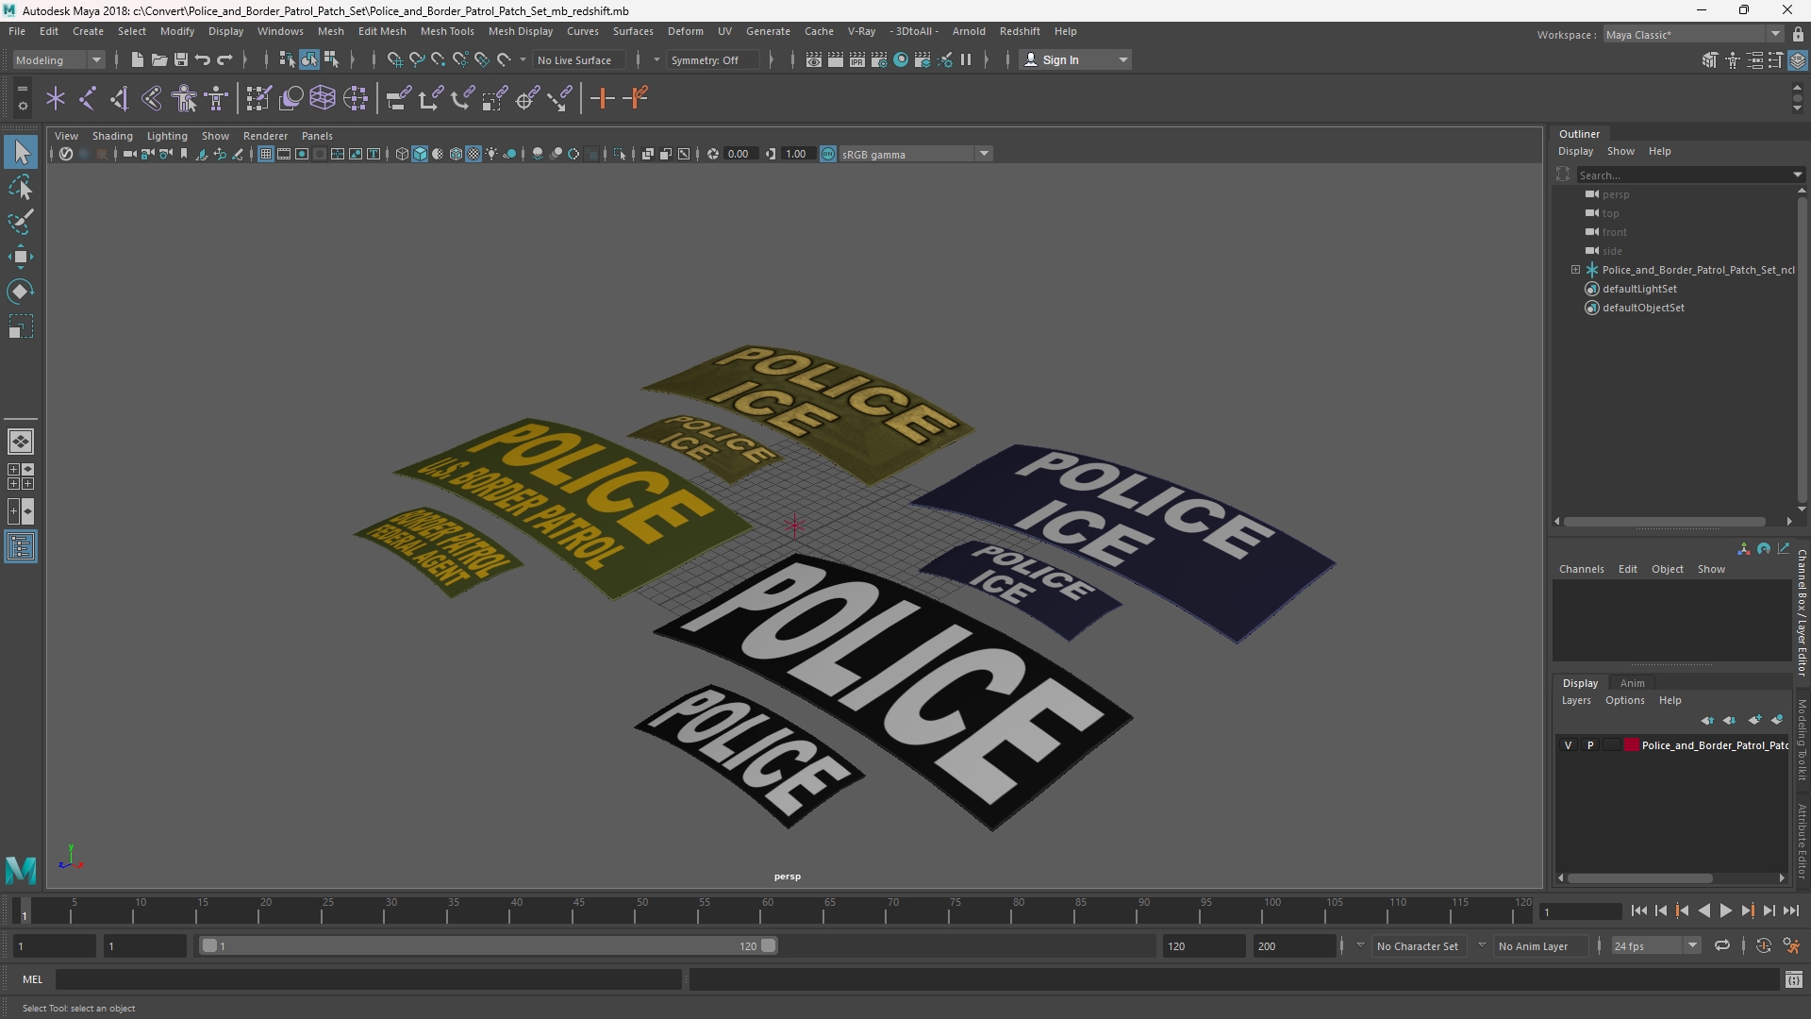Image resolution: width=1811 pixels, height=1019 pixels.
Task: Open Hypershade from status line
Action: [901, 59]
